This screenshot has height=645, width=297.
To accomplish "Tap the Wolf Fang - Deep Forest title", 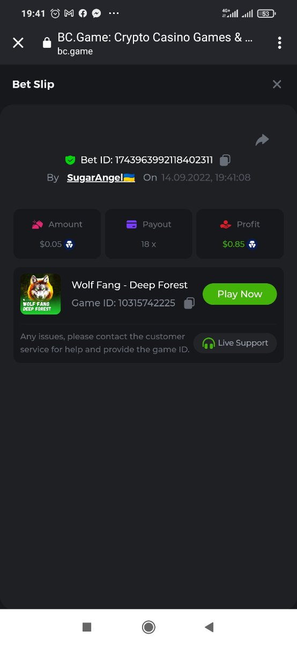I will point(130,285).
